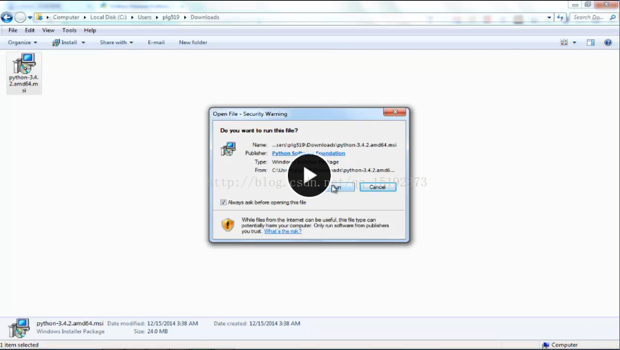Click the folder icon in address bar
This screenshot has height=350, width=620.
click(x=39, y=17)
